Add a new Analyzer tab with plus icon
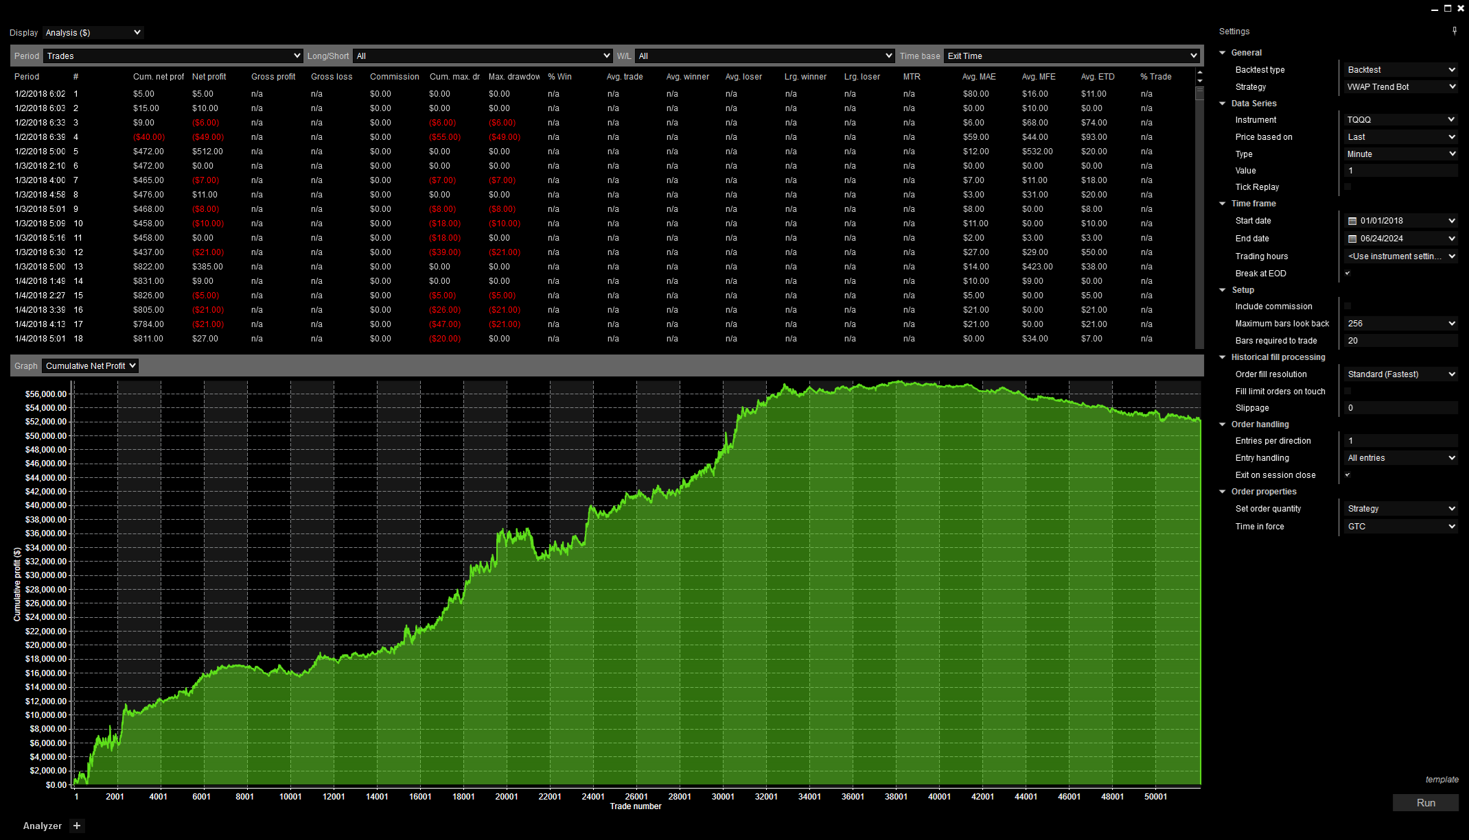Screen dimensions: 1469x840 click(77, 826)
